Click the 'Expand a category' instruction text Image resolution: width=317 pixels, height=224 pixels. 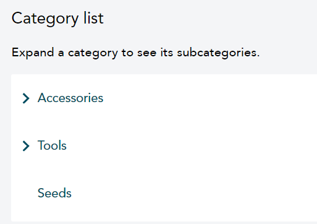(135, 53)
